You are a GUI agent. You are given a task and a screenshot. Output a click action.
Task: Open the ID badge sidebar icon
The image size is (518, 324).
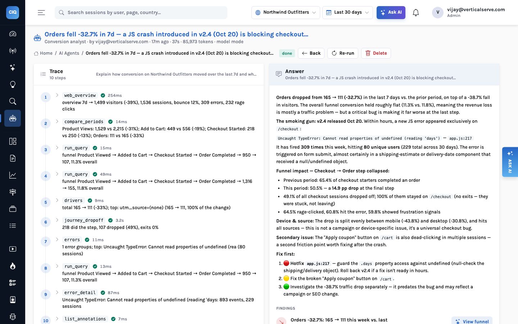[x=13, y=300]
